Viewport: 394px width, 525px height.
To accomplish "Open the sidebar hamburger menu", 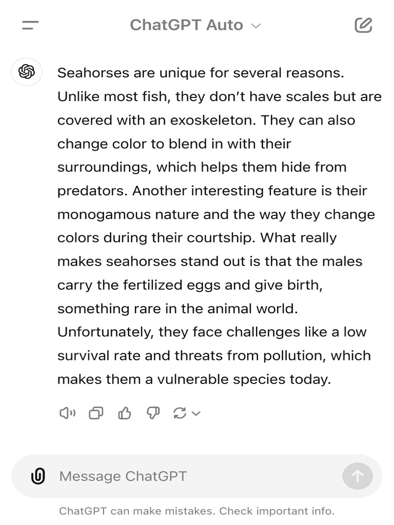I will pyautogui.click(x=30, y=25).
